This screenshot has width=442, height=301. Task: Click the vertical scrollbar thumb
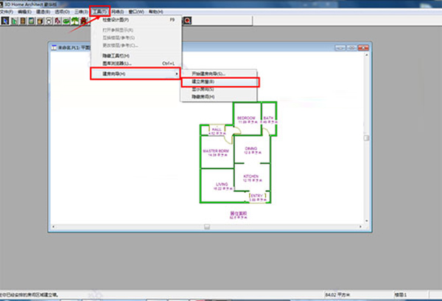367,138
